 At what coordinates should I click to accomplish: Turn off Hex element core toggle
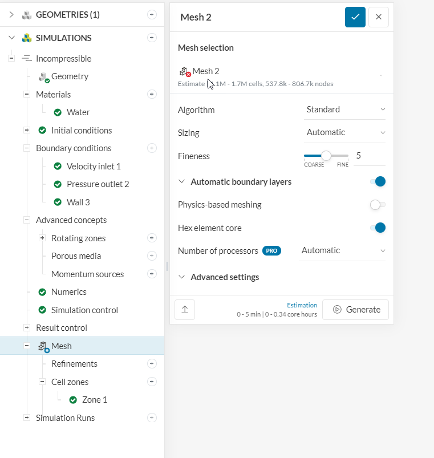point(378,228)
